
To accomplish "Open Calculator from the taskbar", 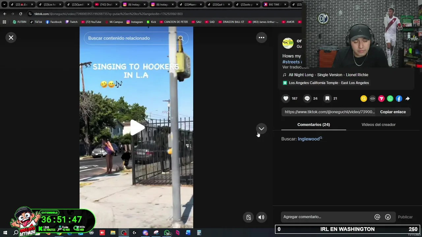I will (x=199, y=233).
